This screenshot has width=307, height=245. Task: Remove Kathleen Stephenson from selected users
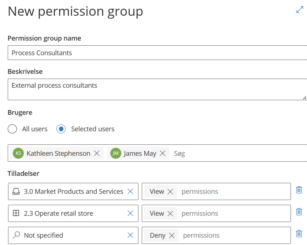point(97,154)
